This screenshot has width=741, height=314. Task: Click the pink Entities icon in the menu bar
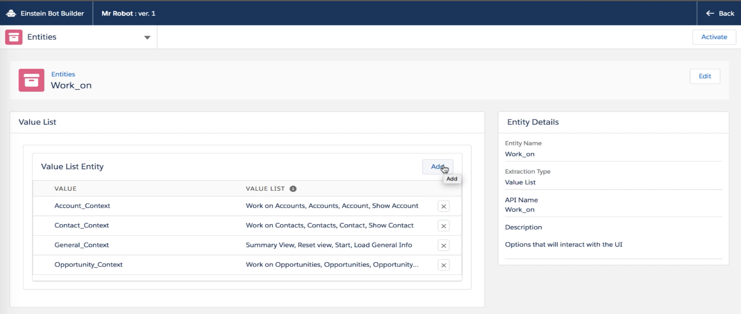[13, 37]
